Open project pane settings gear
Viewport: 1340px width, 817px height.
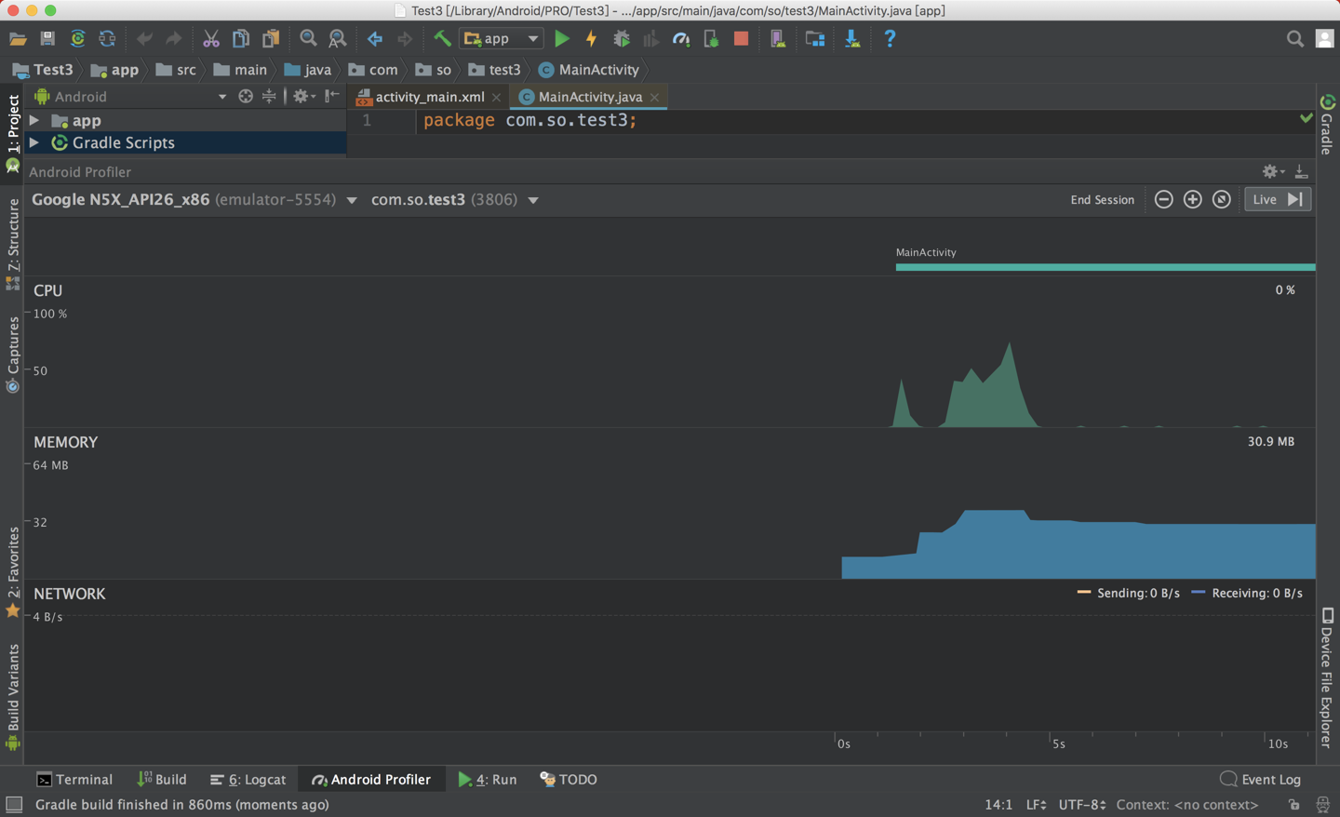[x=303, y=97]
